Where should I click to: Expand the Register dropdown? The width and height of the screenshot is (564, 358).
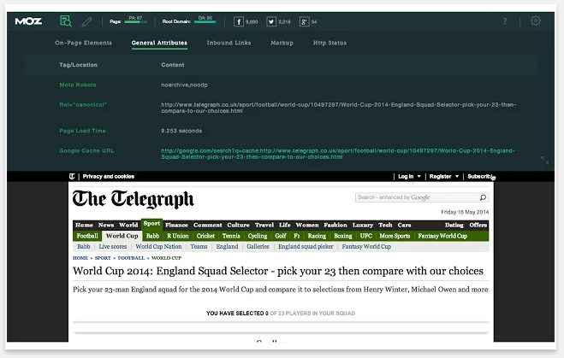(x=444, y=176)
